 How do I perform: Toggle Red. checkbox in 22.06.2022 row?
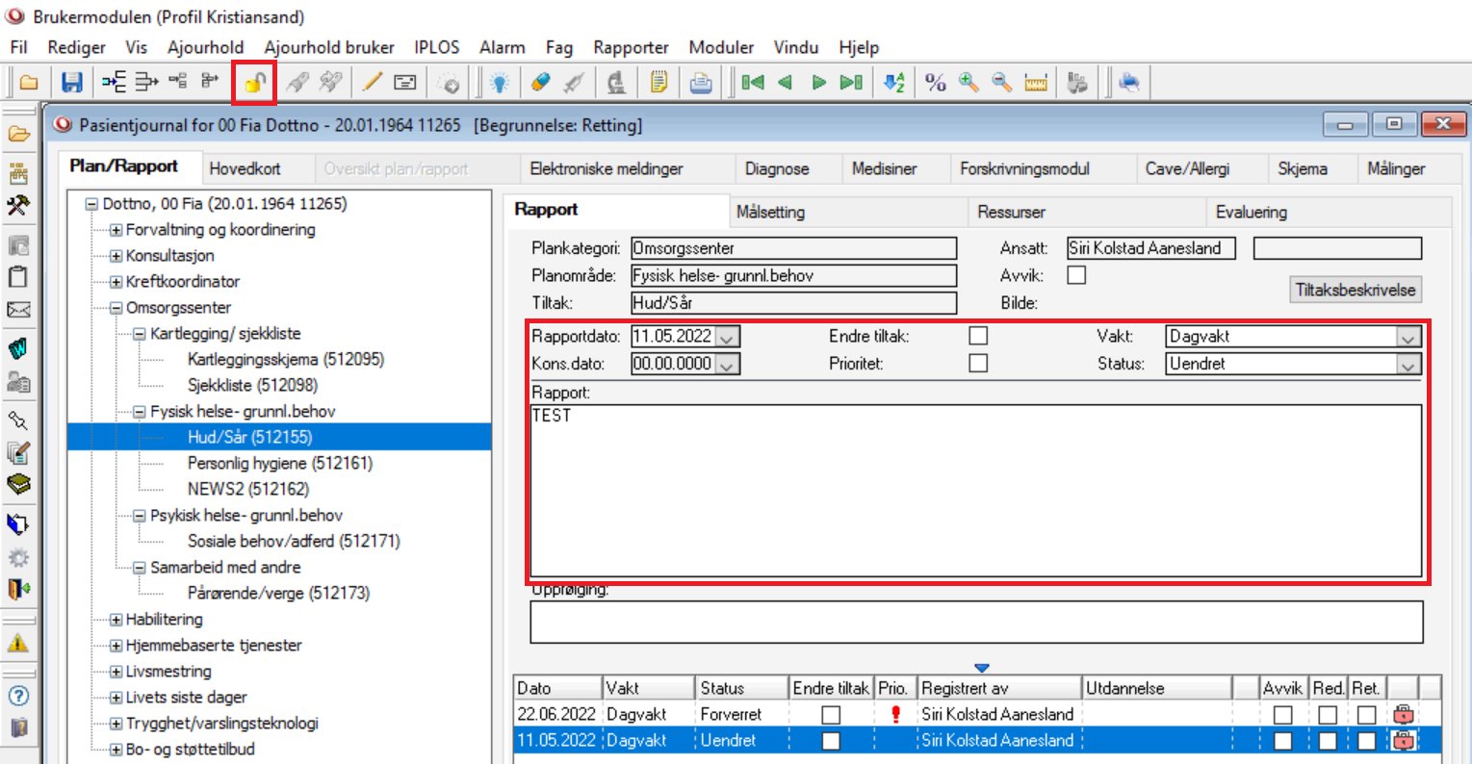1328,715
